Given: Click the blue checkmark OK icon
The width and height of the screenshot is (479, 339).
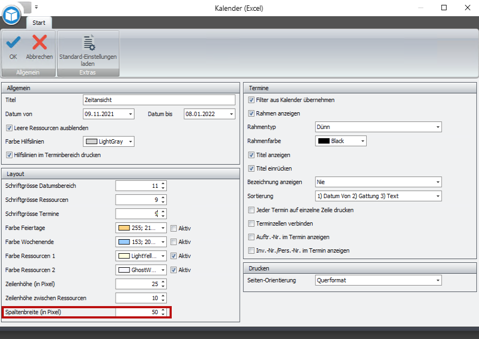Looking at the screenshot, I should (13, 43).
